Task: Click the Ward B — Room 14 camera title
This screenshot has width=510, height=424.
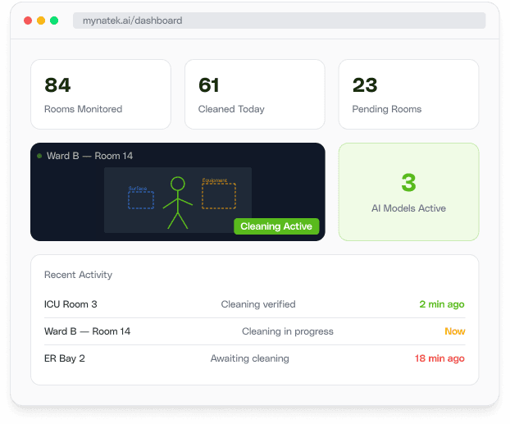Action: click(x=89, y=156)
